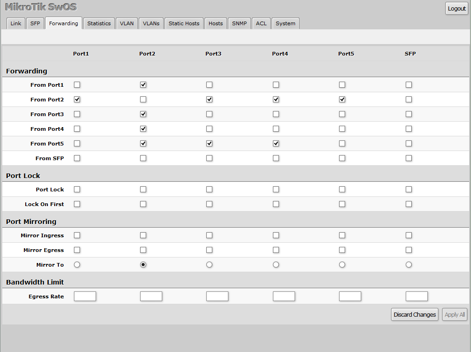
Task: Set Mirror To Port5 radio
Action: [342, 265]
